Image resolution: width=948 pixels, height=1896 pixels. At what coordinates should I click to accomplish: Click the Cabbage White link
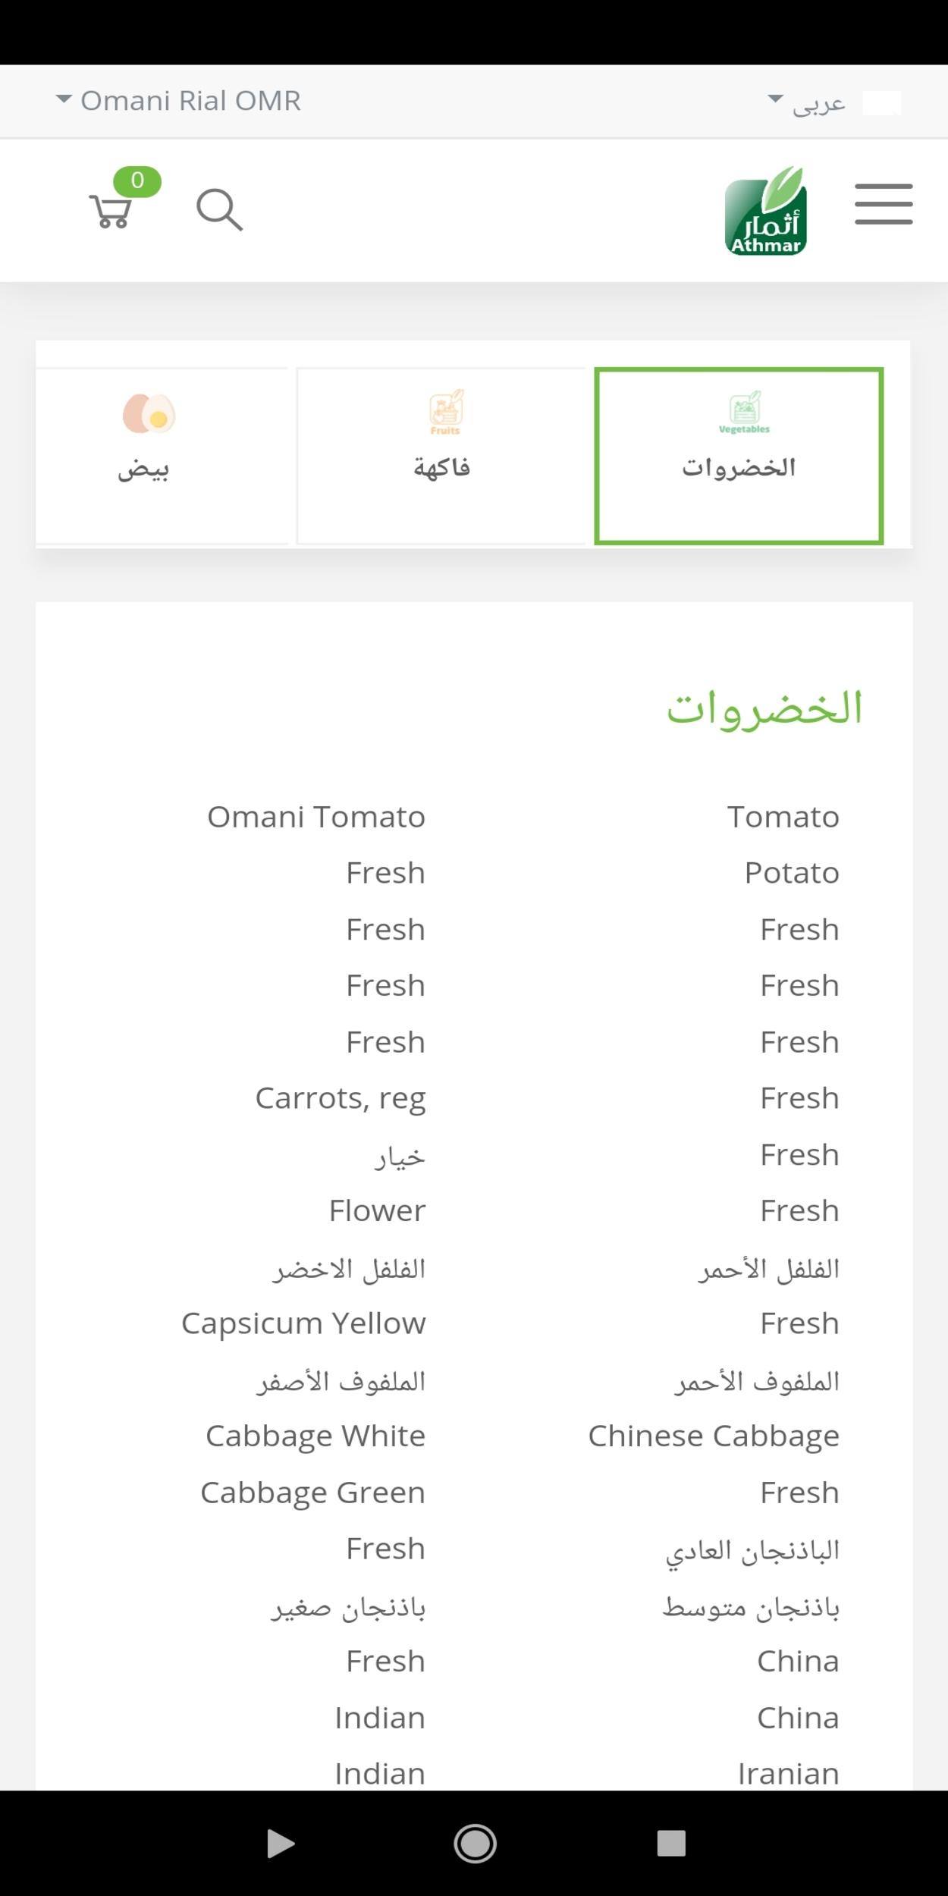315,1436
